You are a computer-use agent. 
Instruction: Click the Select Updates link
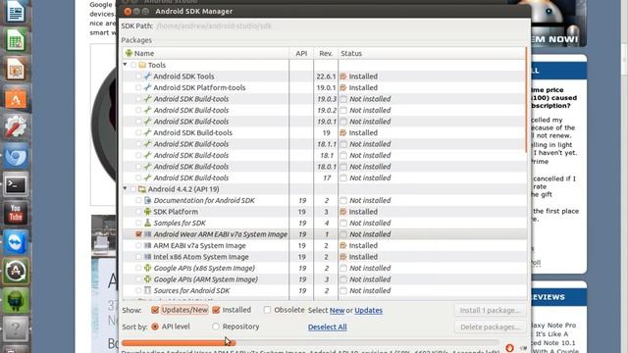click(369, 310)
